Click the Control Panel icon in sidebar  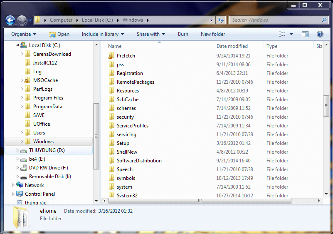coord(19,194)
